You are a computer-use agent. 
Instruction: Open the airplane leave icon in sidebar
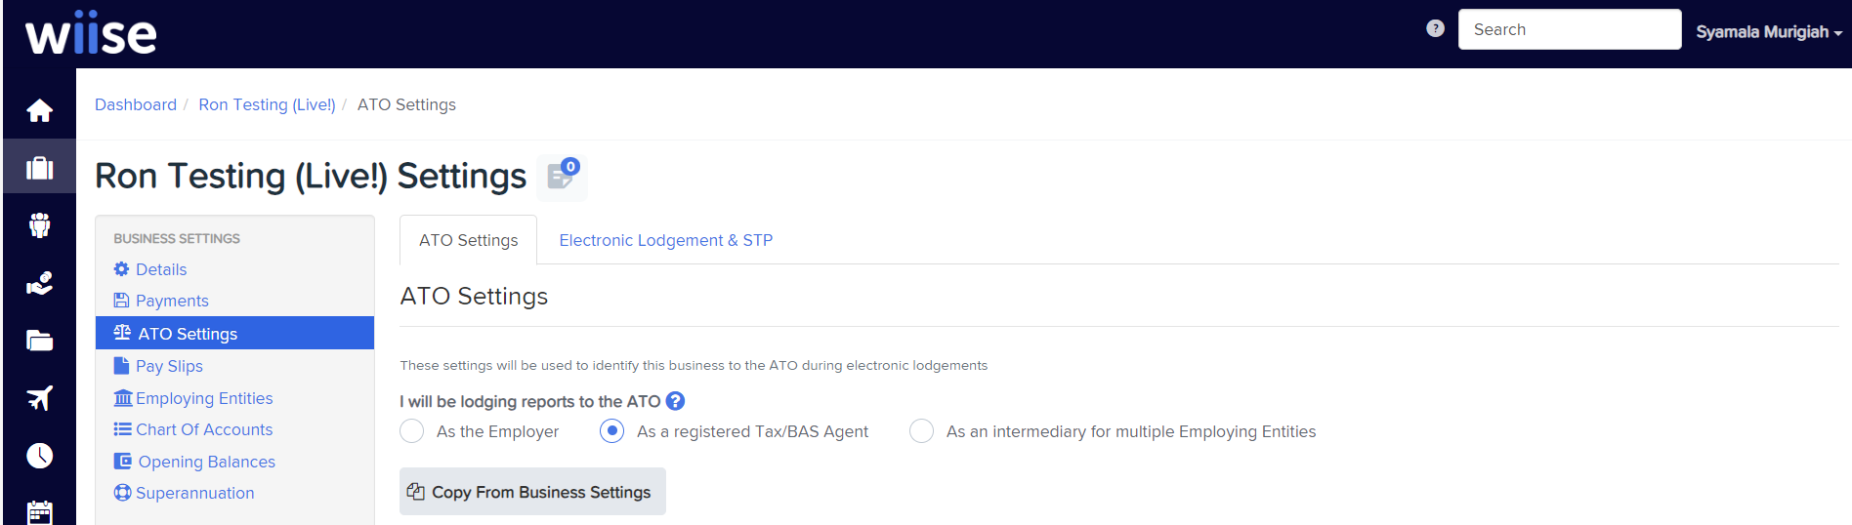[39, 398]
